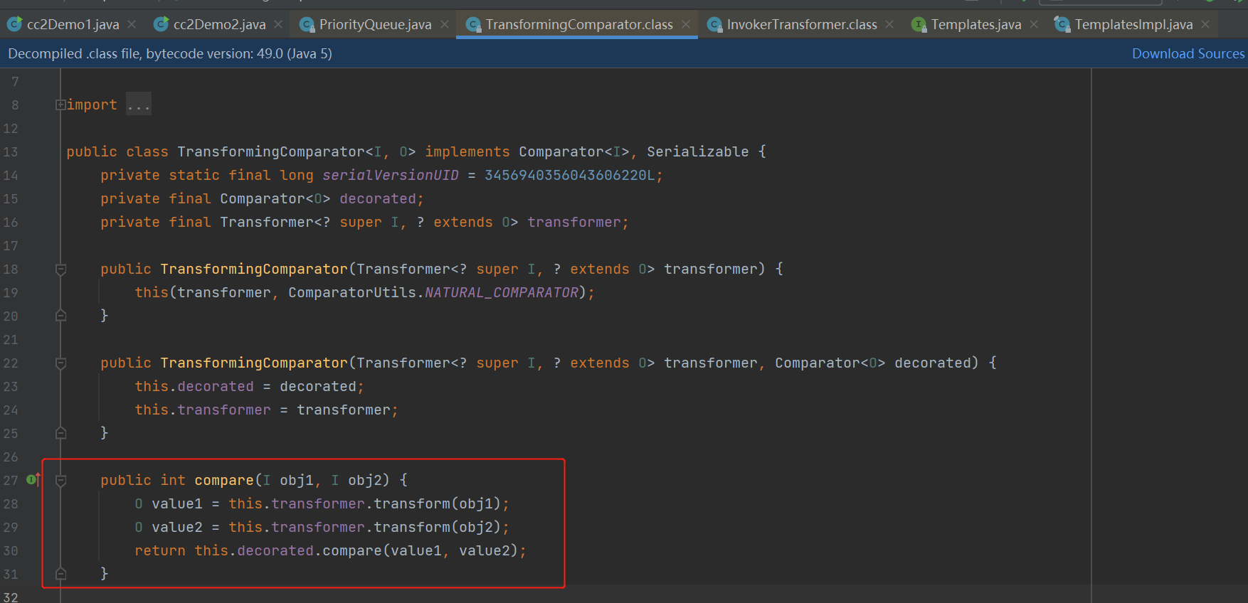Screen dimensions: 1248x603
Task: Click the cc2Demo2.java class file icon
Action: click(x=162, y=24)
